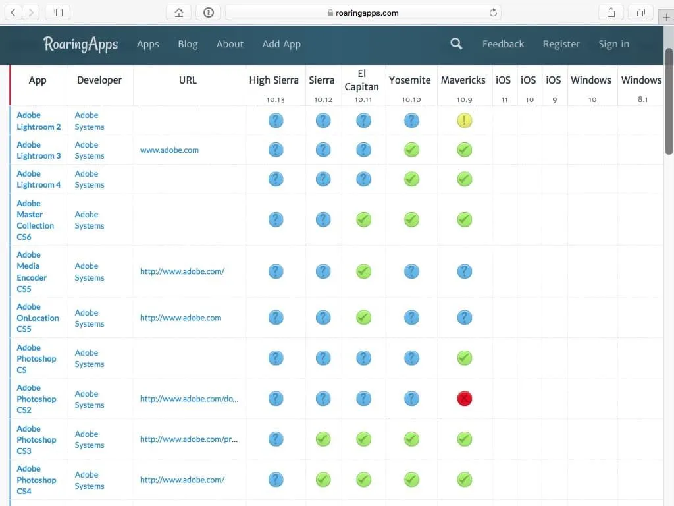The width and height of the screenshot is (674, 506).
Task: Click the roaringapps.com address bar
Action: (x=363, y=13)
